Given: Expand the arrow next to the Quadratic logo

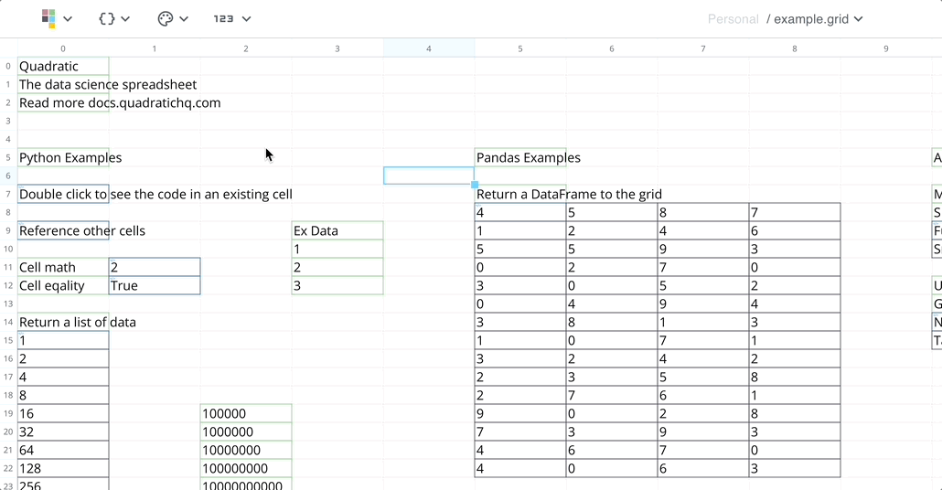Looking at the screenshot, I should (x=68, y=18).
